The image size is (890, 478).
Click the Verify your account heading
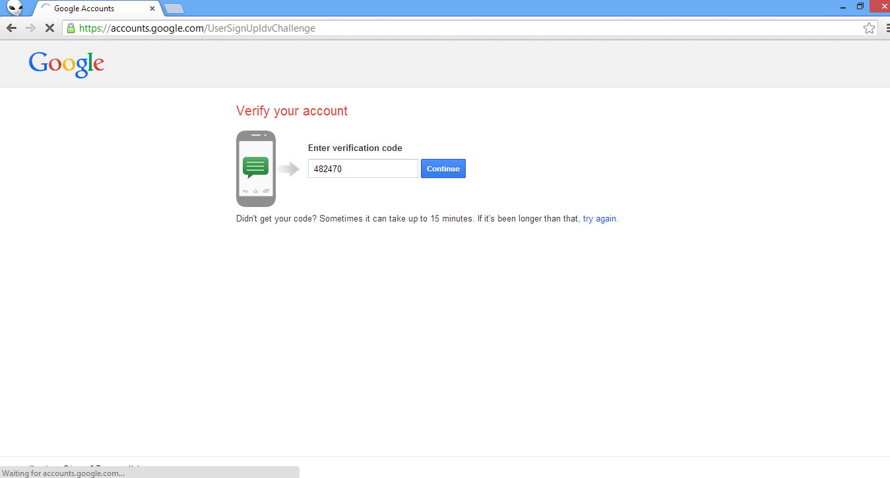pyautogui.click(x=292, y=111)
